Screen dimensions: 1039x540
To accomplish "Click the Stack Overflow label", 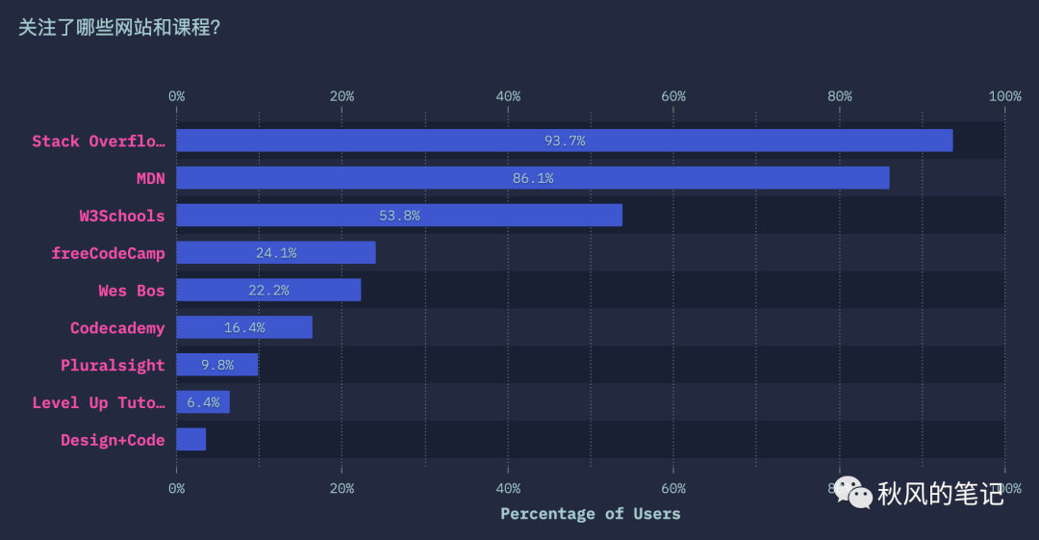I will click(x=99, y=141).
